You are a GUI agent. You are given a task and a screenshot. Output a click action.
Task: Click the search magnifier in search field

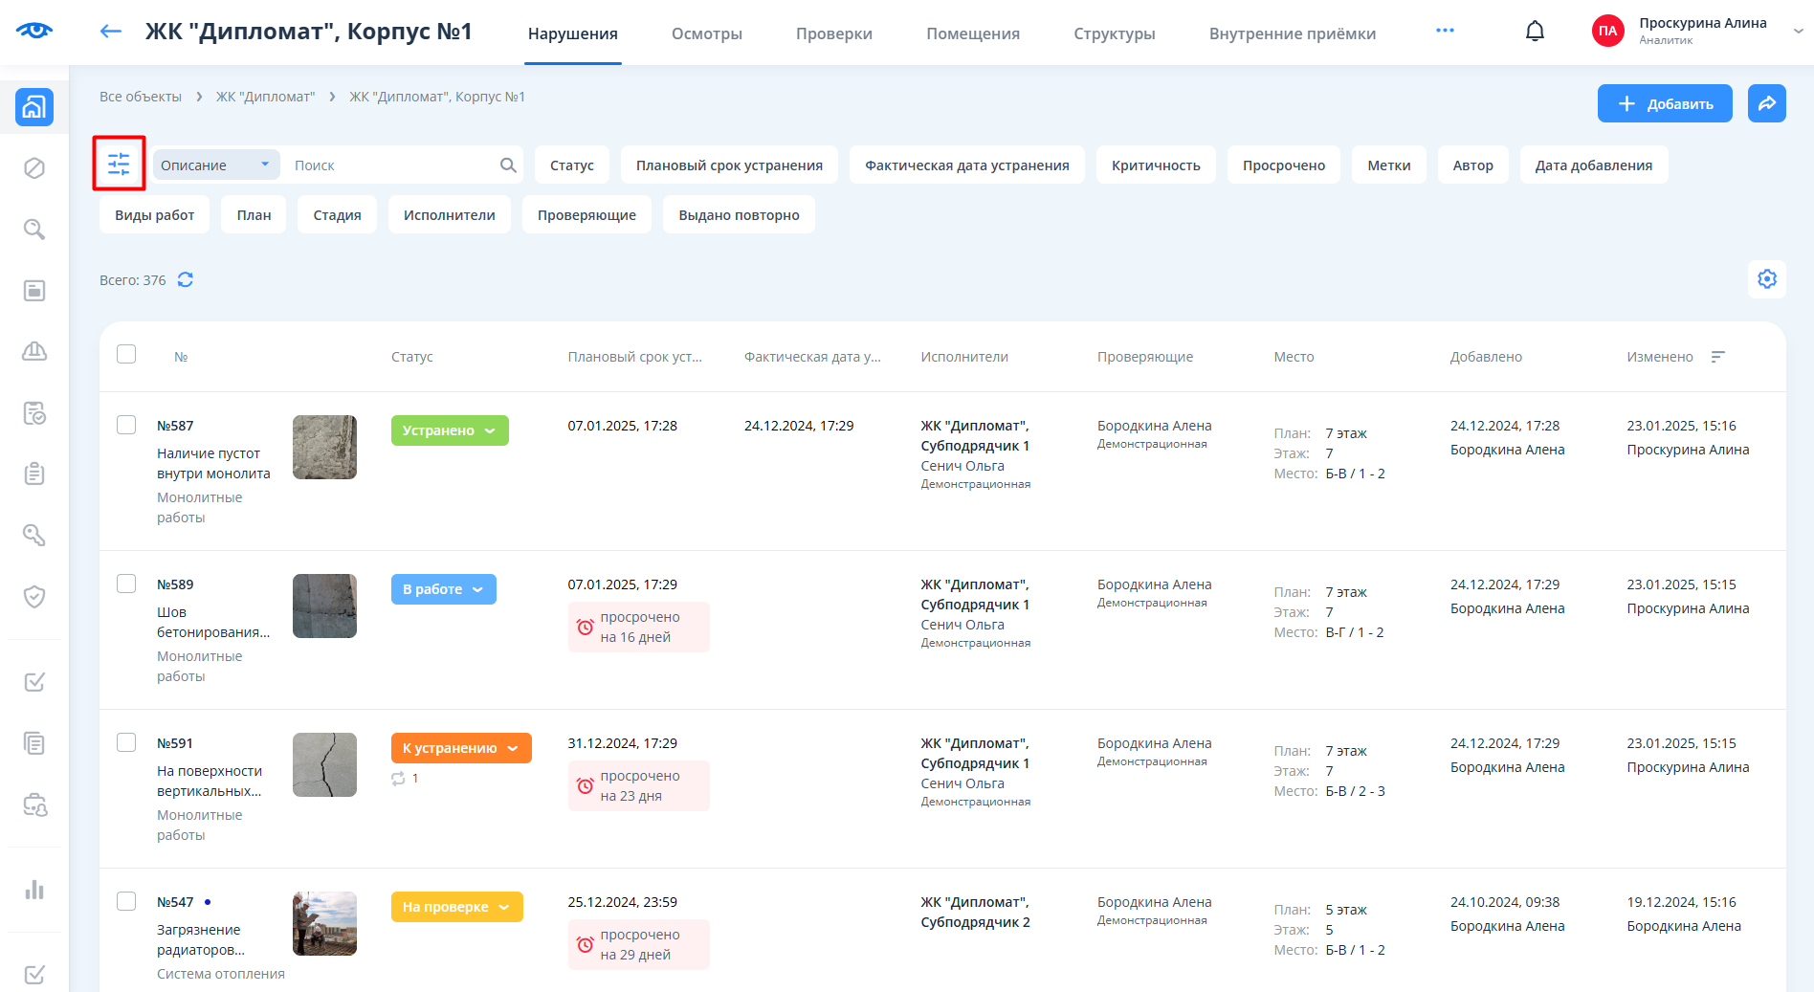pyautogui.click(x=508, y=165)
